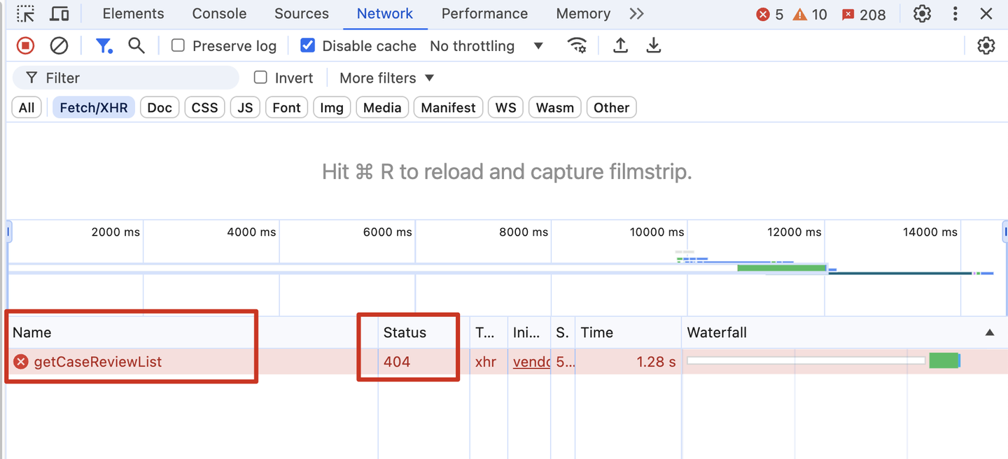Click the funnel filter toggle icon
Screen dimensions: 1008x459
(104, 46)
